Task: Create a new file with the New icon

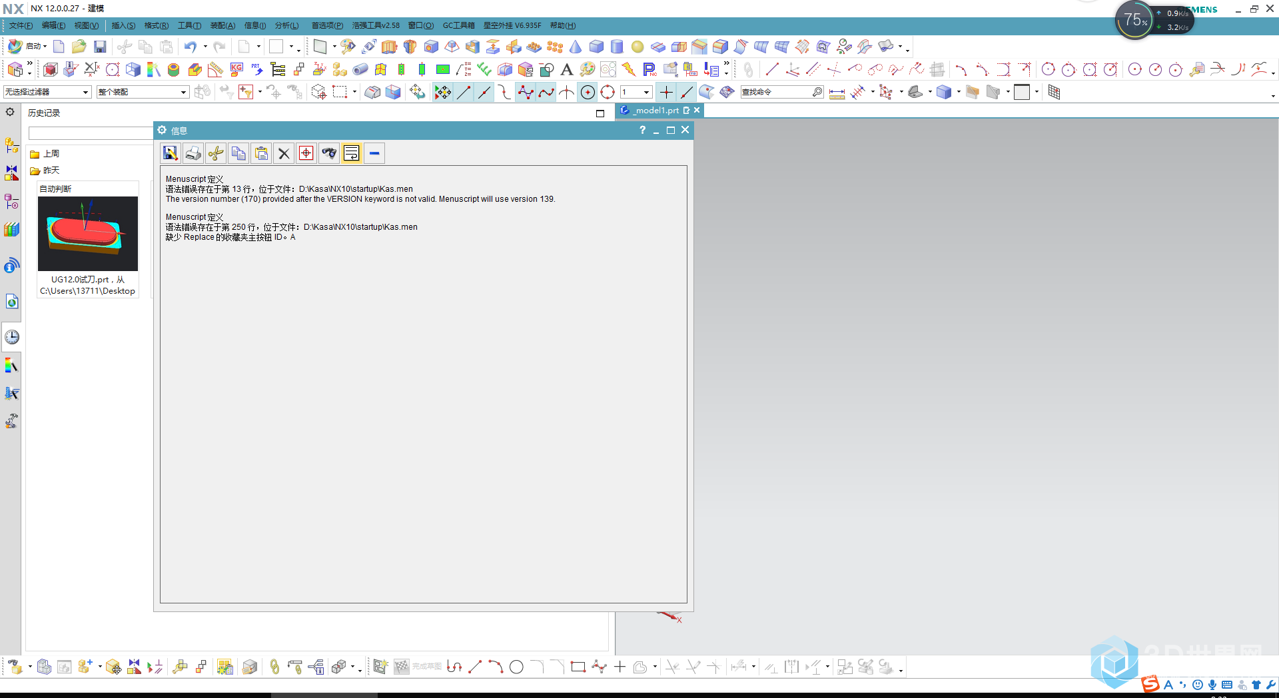Action: coord(59,47)
